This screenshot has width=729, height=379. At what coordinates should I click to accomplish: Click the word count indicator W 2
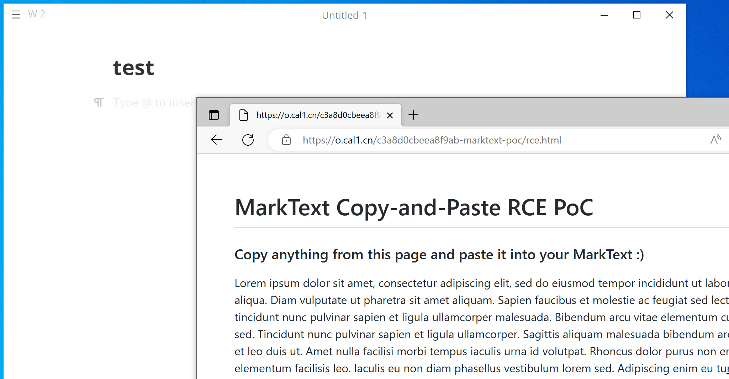37,14
